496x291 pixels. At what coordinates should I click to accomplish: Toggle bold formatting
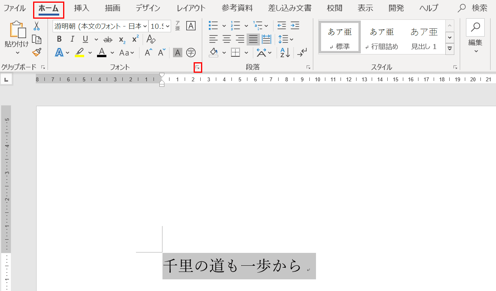(59, 39)
